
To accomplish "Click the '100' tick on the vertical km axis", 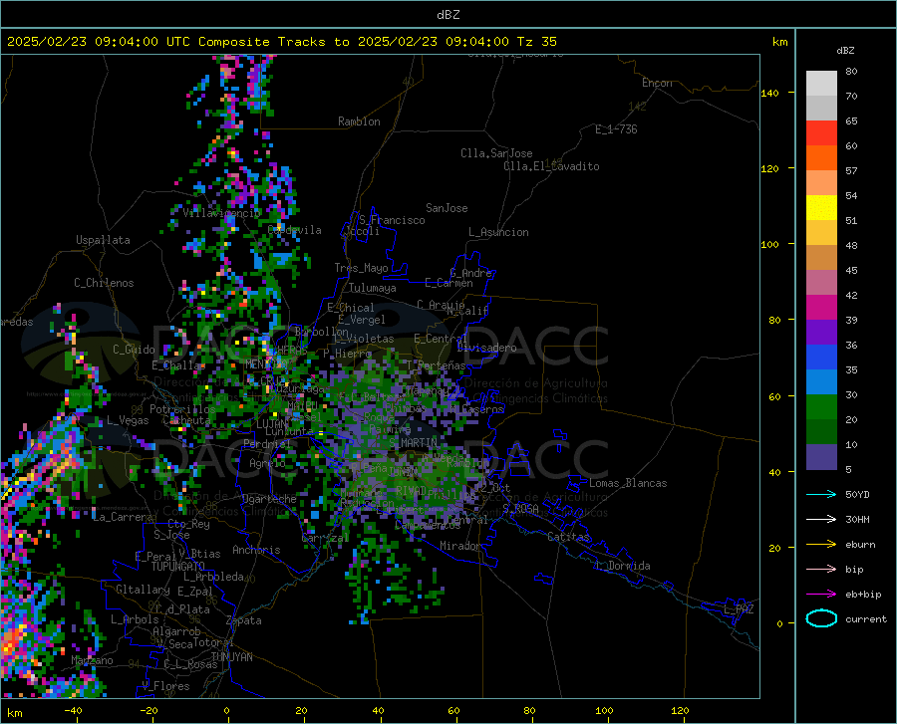I will click(x=770, y=245).
